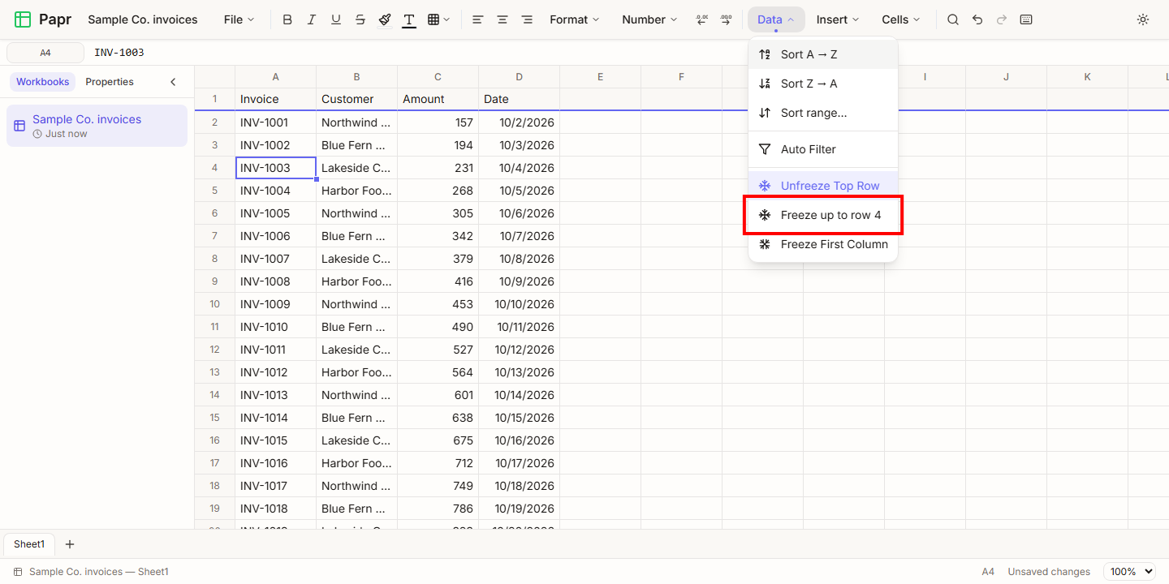Undo the last action
This screenshot has height=584, width=1169.
(977, 19)
